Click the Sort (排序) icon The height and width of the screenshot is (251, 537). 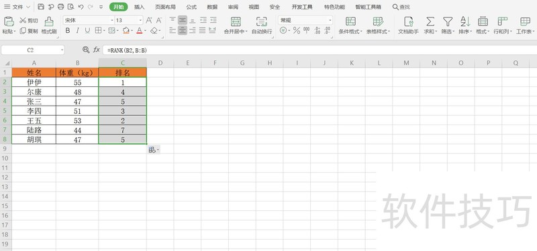click(x=465, y=21)
